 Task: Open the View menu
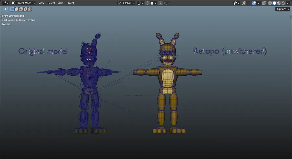tap(41, 3)
